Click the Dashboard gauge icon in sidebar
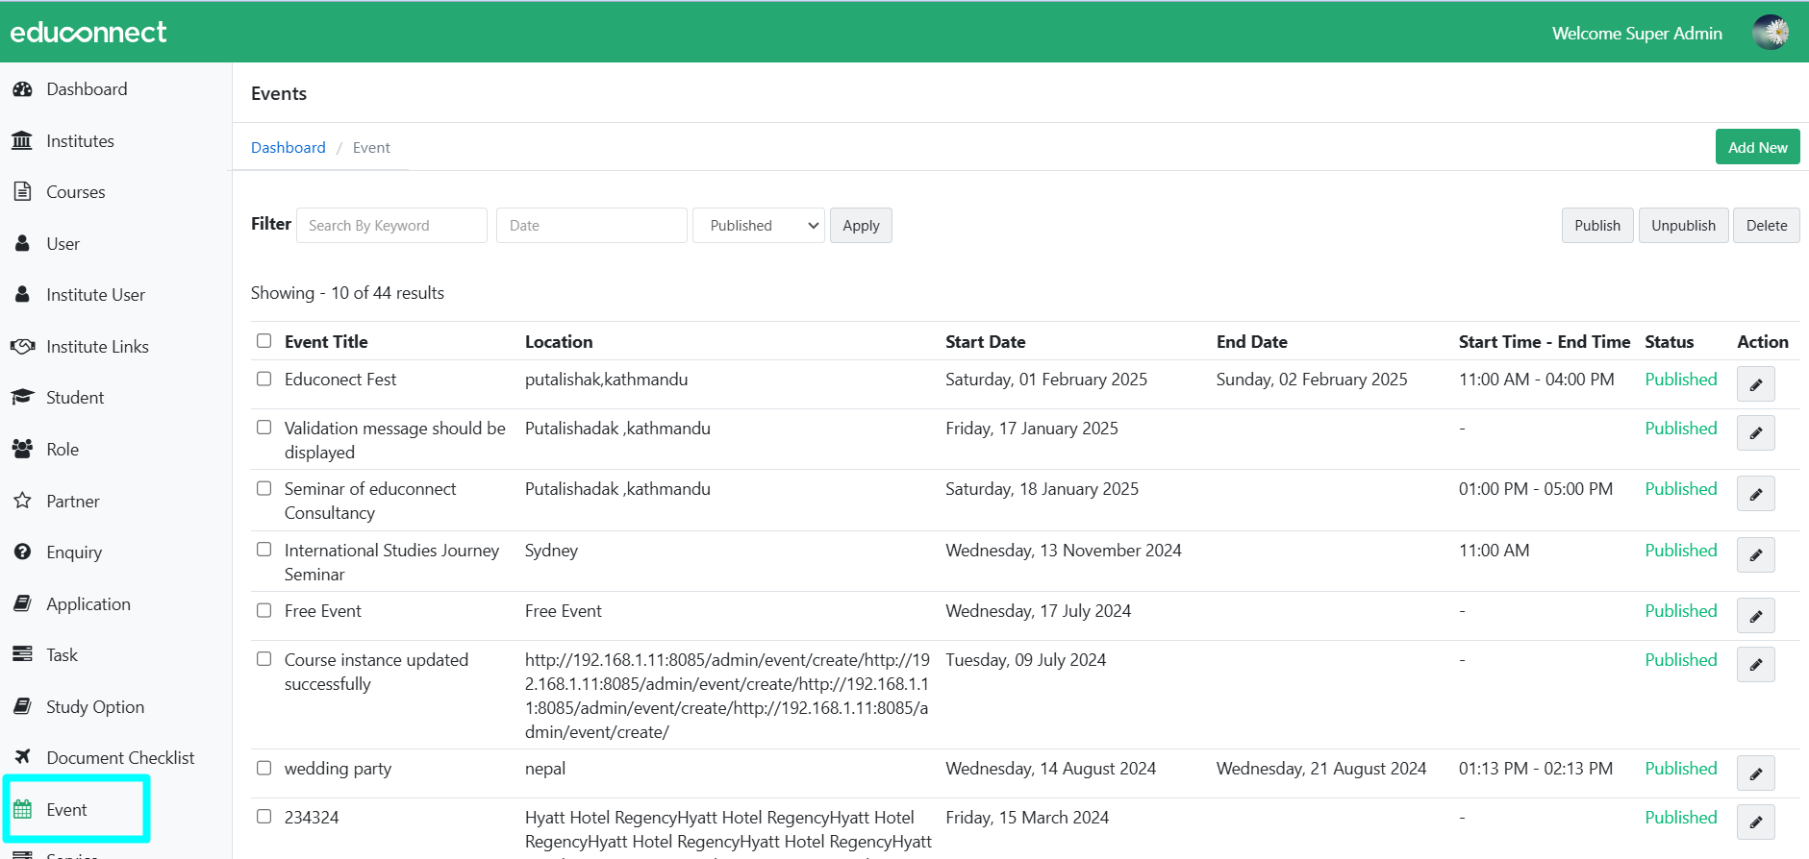The width and height of the screenshot is (1809, 859). point(22,89)
